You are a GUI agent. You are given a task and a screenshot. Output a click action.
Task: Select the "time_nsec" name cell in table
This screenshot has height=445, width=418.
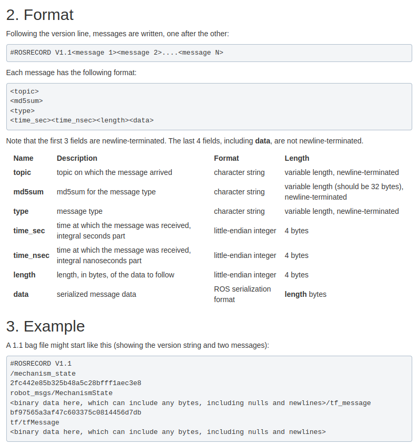[x=31, y=255]
